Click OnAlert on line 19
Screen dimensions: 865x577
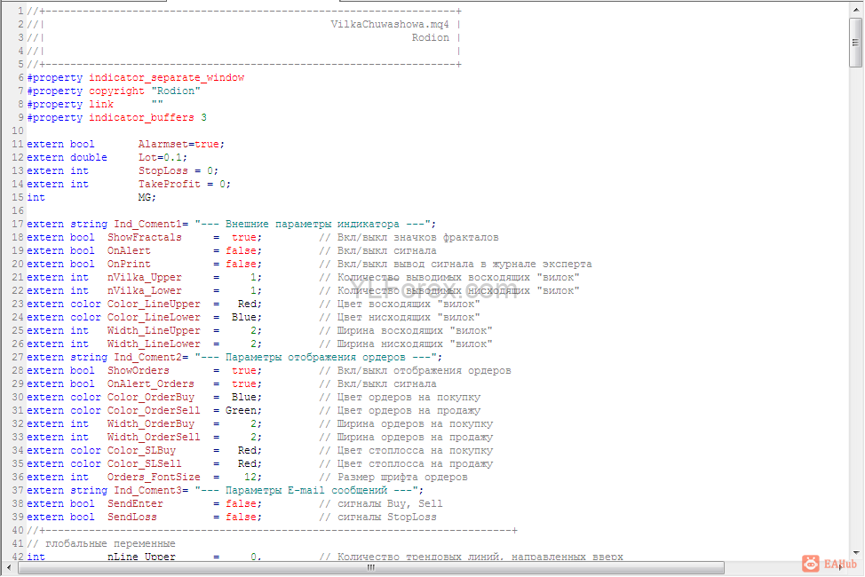129,250
